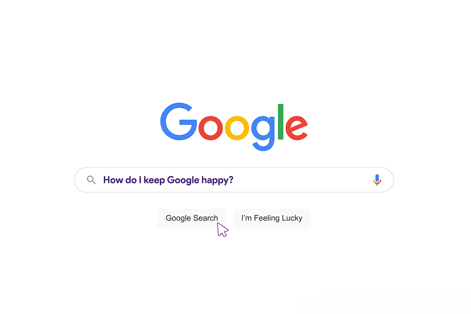Place cursor on word "do" in query

click(131, 180)
